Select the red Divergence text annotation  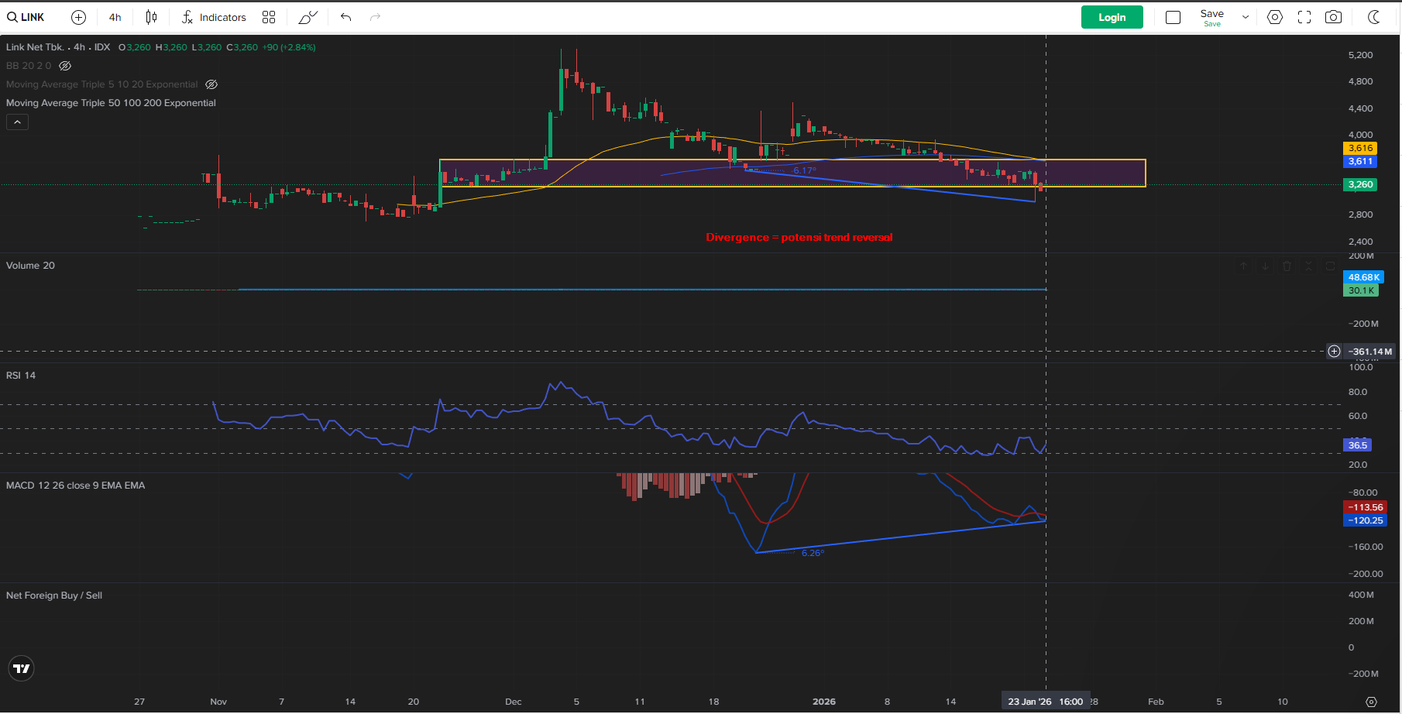[x=799, y=238]
